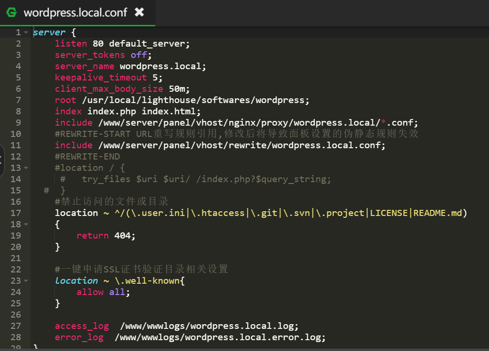The width and height of the screenshot is (489, 351).
Task: Click the 'default_server' parameter
Action: coord(147,44)
